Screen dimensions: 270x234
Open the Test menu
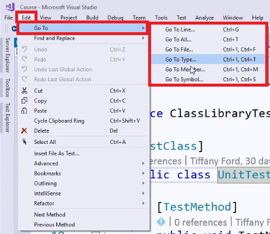pos(182,18)
